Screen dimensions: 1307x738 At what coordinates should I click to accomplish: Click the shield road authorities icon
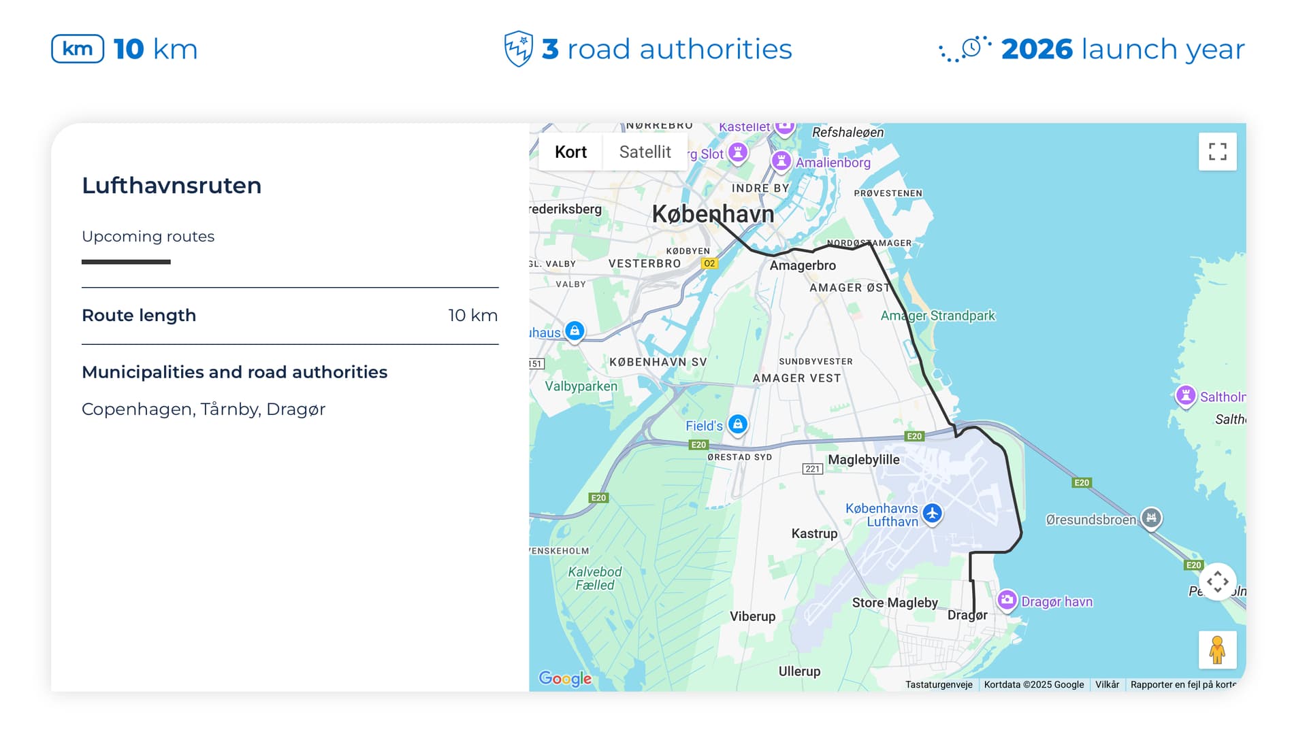coord(518,49)
